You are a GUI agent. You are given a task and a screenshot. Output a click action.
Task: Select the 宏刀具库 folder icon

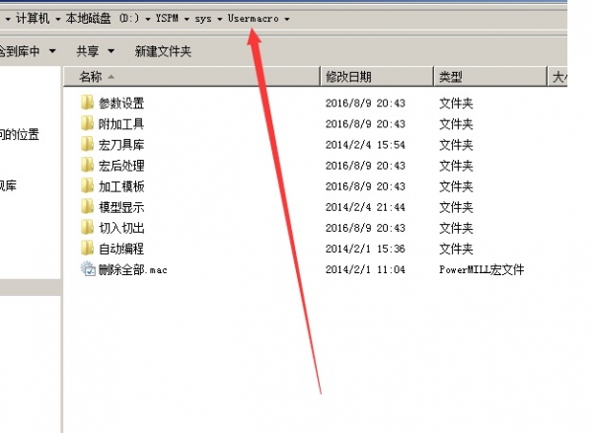click(x=87, y=144)
